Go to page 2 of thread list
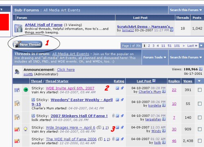This screenshot has width=204, height=147. coord(149,46)
